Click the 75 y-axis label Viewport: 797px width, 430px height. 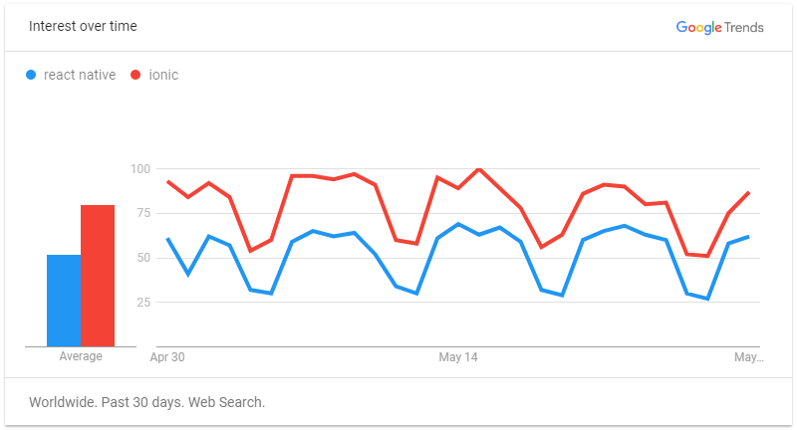coord(143,213)
